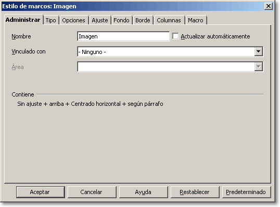Open the Tipo tab
This screenshot has width=280, height=207.
click(51, 20)
